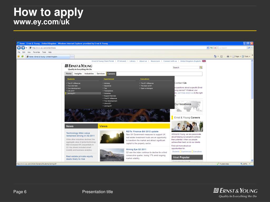Click the Our locations world map

[x=187, y=106]
